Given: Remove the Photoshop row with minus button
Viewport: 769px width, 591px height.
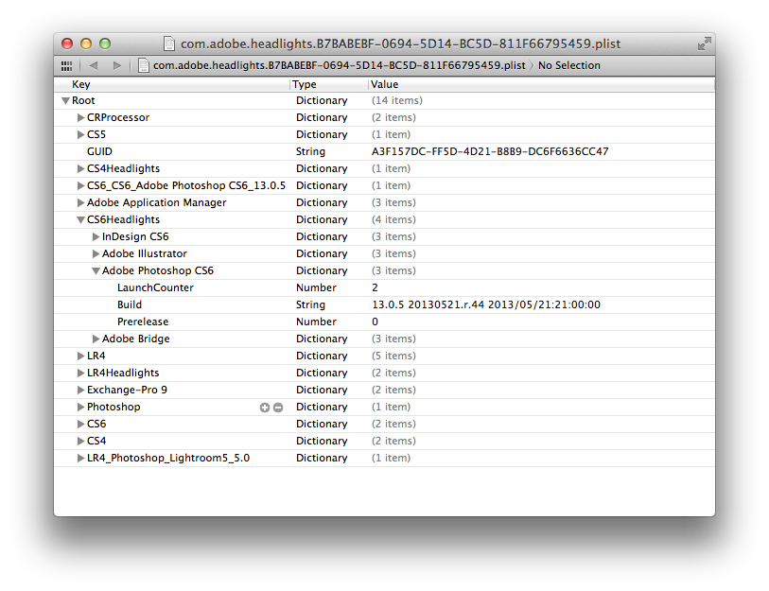Looking at the screenshot, I should point(278,407).
